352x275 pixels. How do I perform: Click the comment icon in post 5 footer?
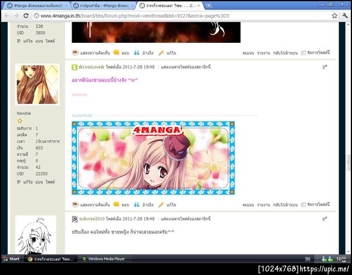coord(75,204)
